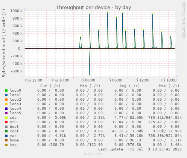
Task: Click the loop0 green legend swatch
Action: [6, 91]
